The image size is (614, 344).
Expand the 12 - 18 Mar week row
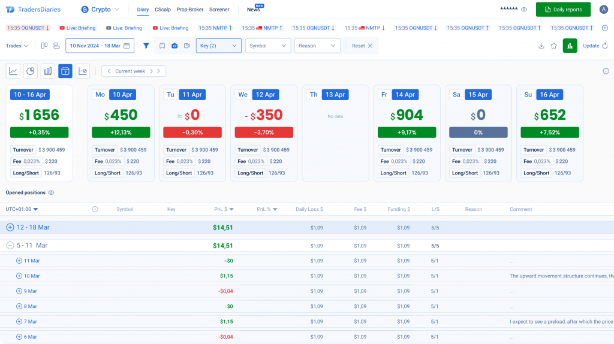(10, 227)
